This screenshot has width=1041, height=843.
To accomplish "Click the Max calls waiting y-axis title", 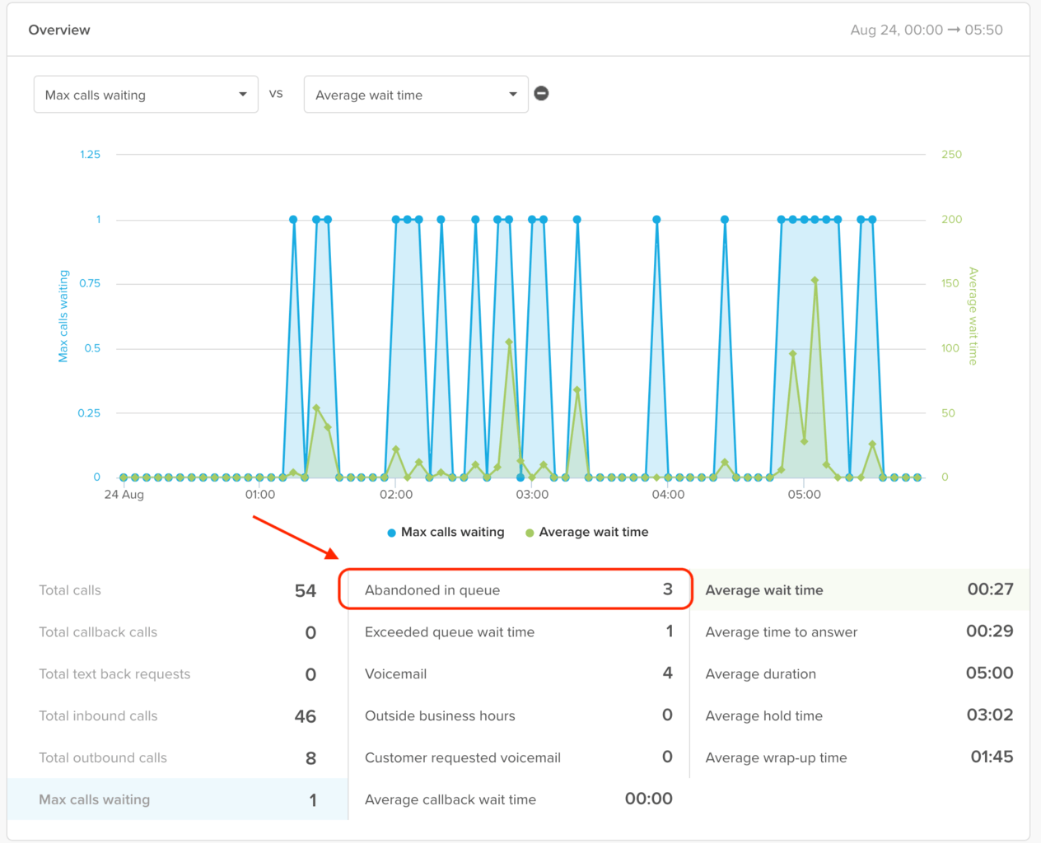I will click(x=63, y=316).
